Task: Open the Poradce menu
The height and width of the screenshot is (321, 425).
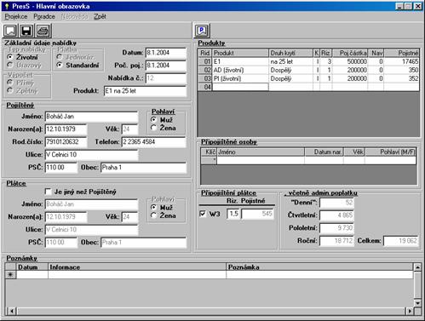Action: click(44, 17)
